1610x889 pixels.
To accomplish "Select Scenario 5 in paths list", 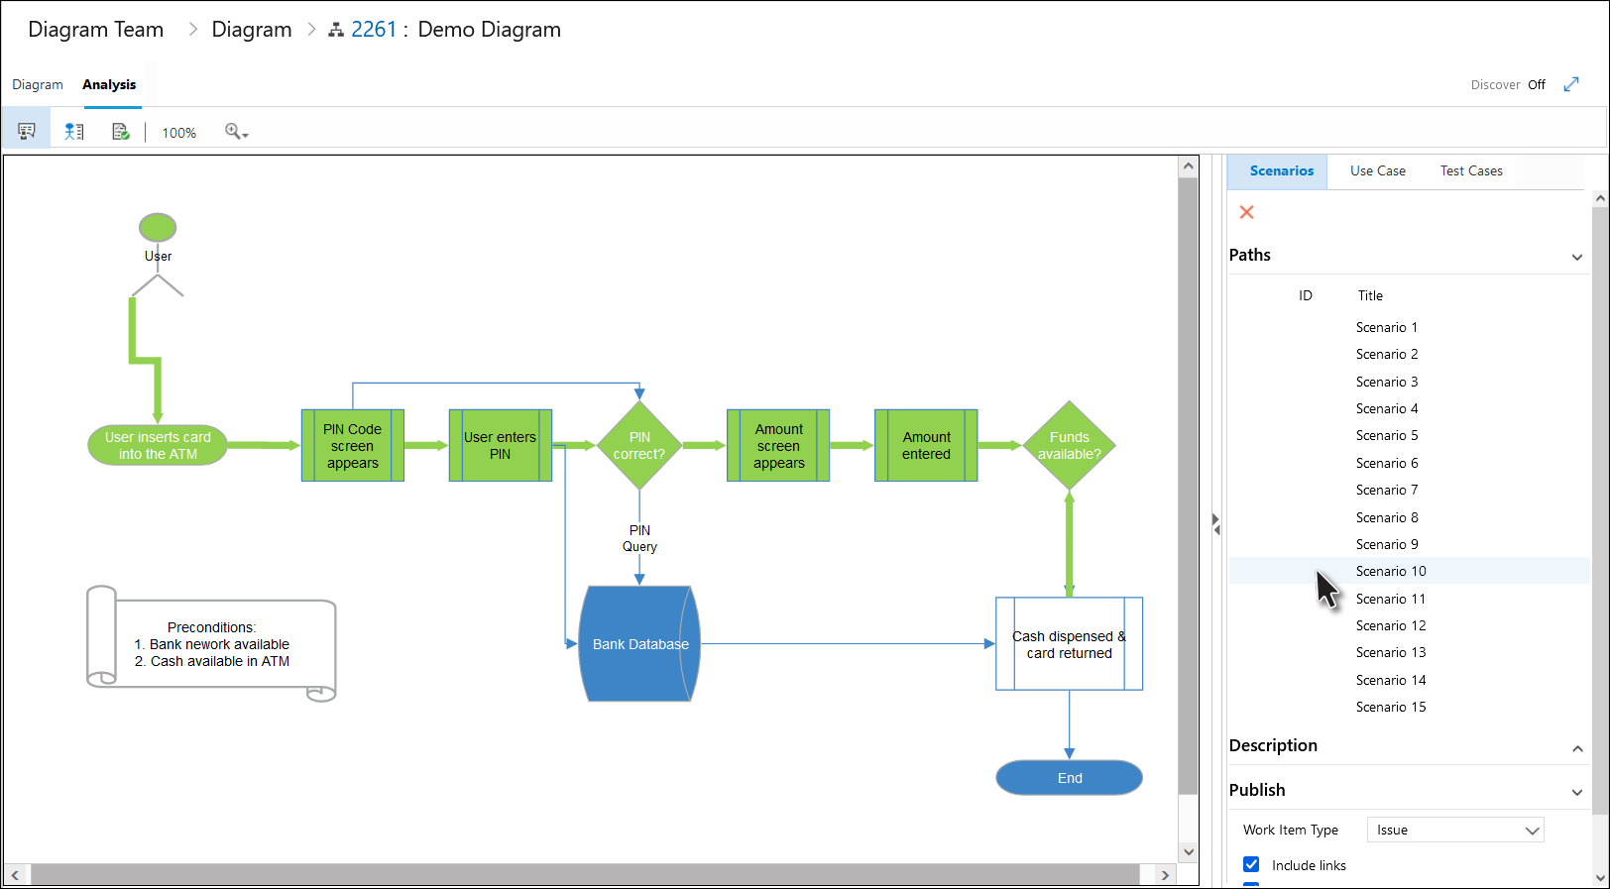I will click(1408, 435).
